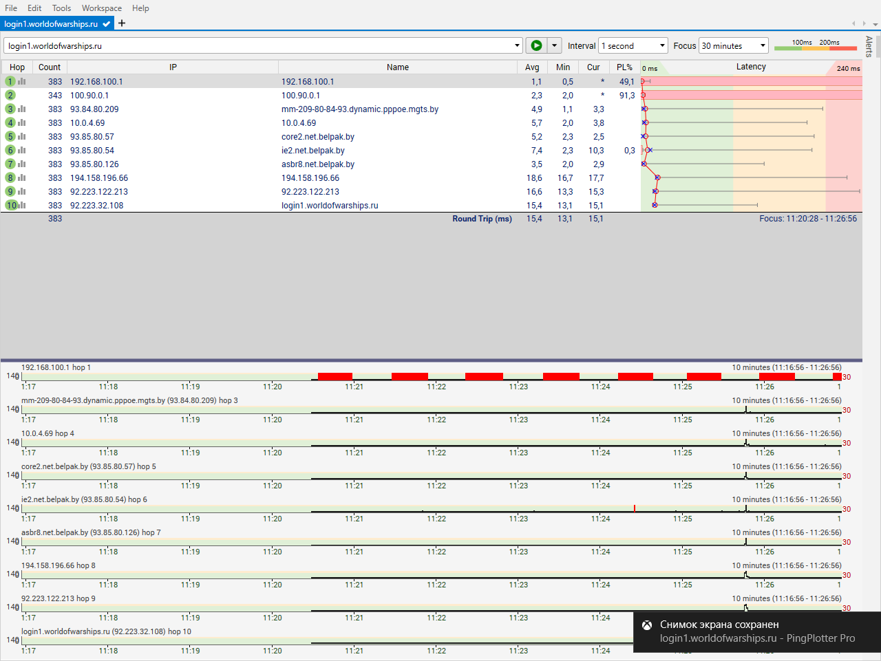Viewport: 881px width, 661px height.
Task: Toggle timeline graph icon for hop 8
Action: [22, 177]
